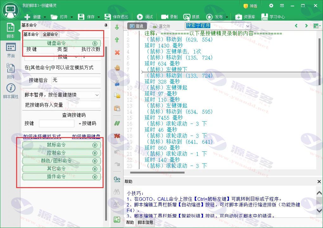Image resolution: width=323 pixels, height=228 pixels.
Task: Switch to 源文件 view tab
Action: [161, 26]
